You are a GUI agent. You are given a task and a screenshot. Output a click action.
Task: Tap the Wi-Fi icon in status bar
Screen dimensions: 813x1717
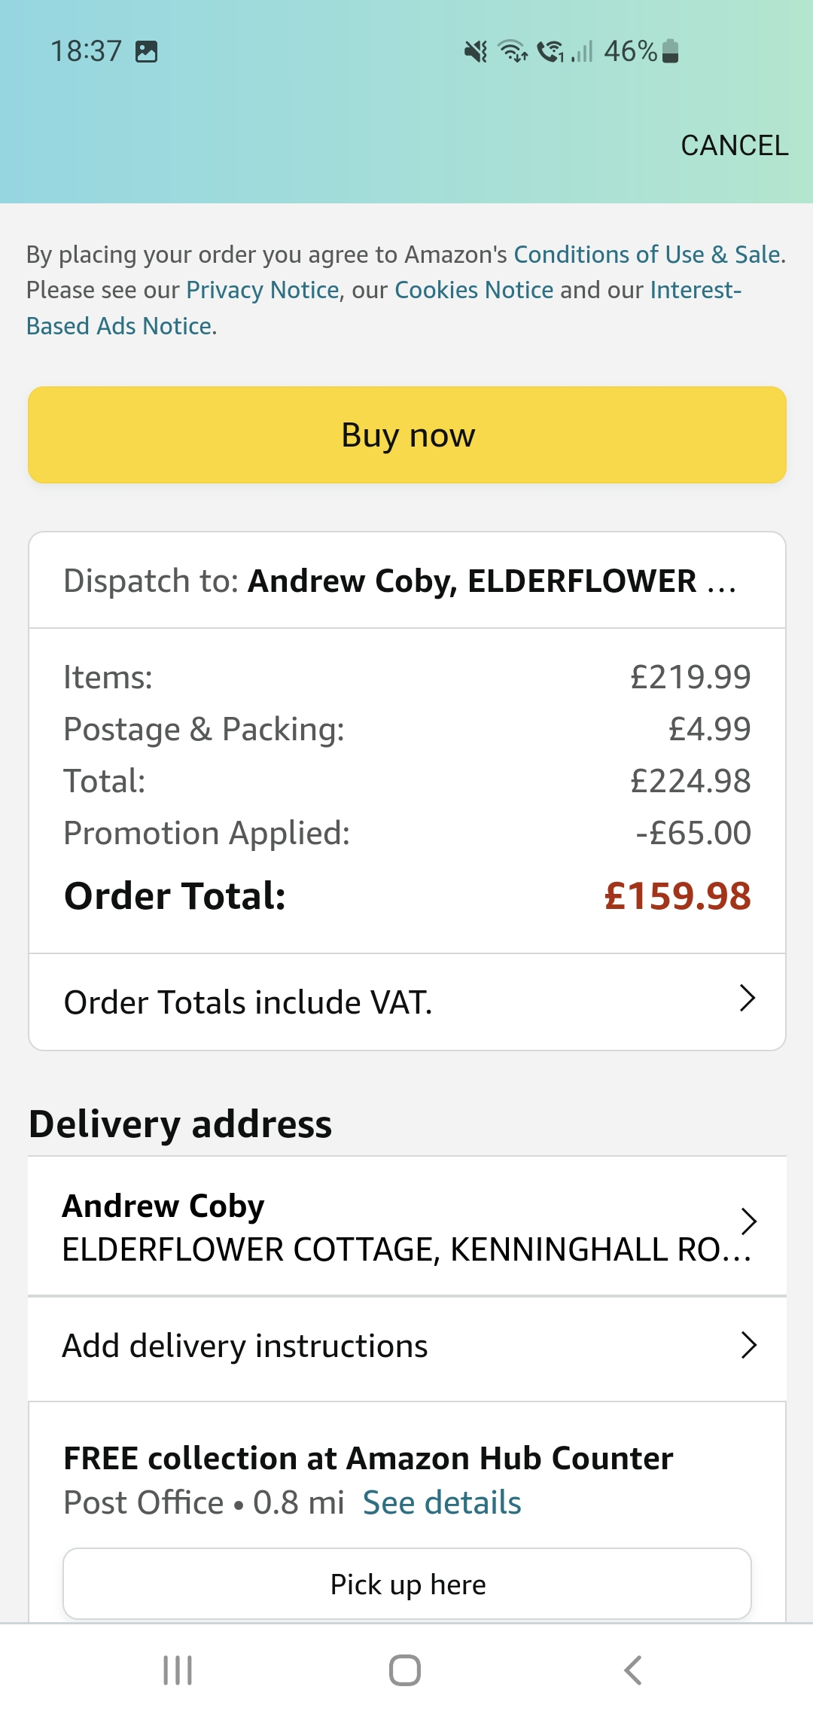pos(513,51)
